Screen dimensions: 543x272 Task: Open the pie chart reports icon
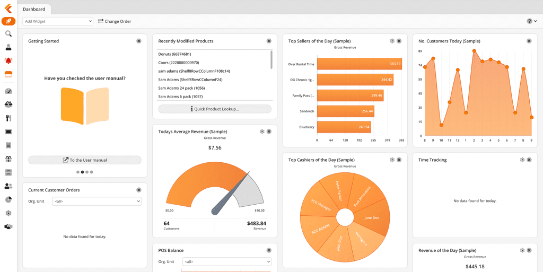click(x=8, y=200)
